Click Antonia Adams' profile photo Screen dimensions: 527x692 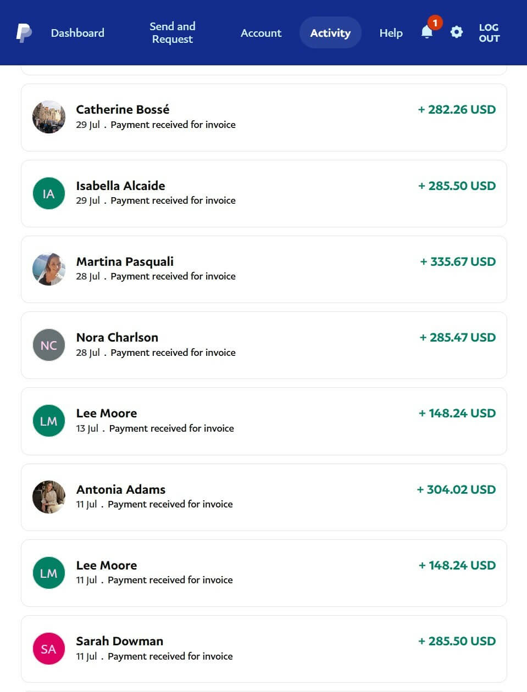pyautogui.click(x=49, y=497)
